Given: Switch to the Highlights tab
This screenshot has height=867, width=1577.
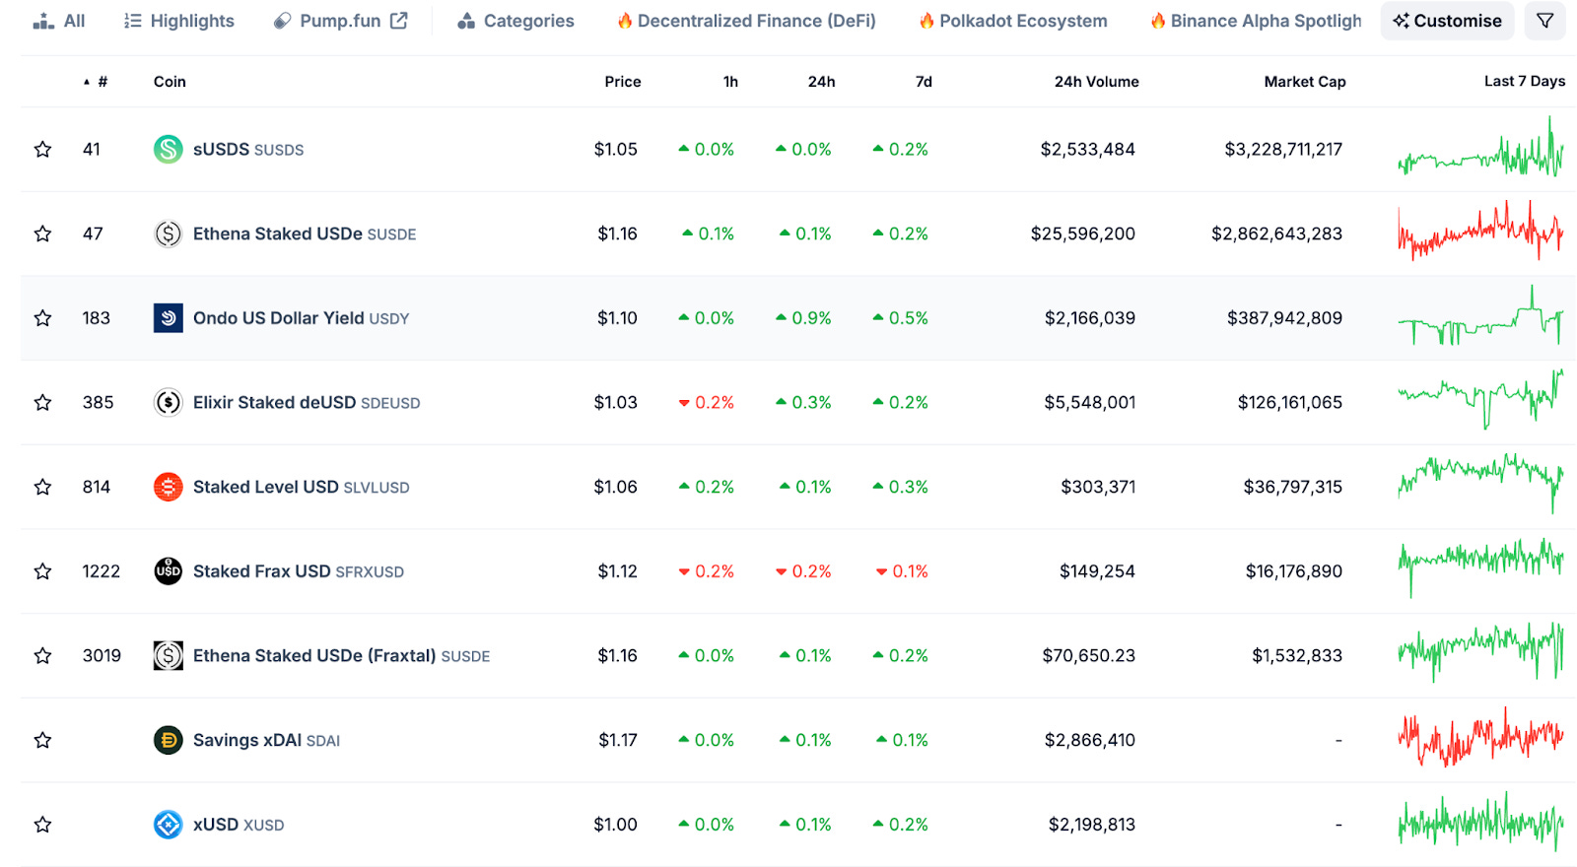Looking at the screenshot, I should click(179, 21).
